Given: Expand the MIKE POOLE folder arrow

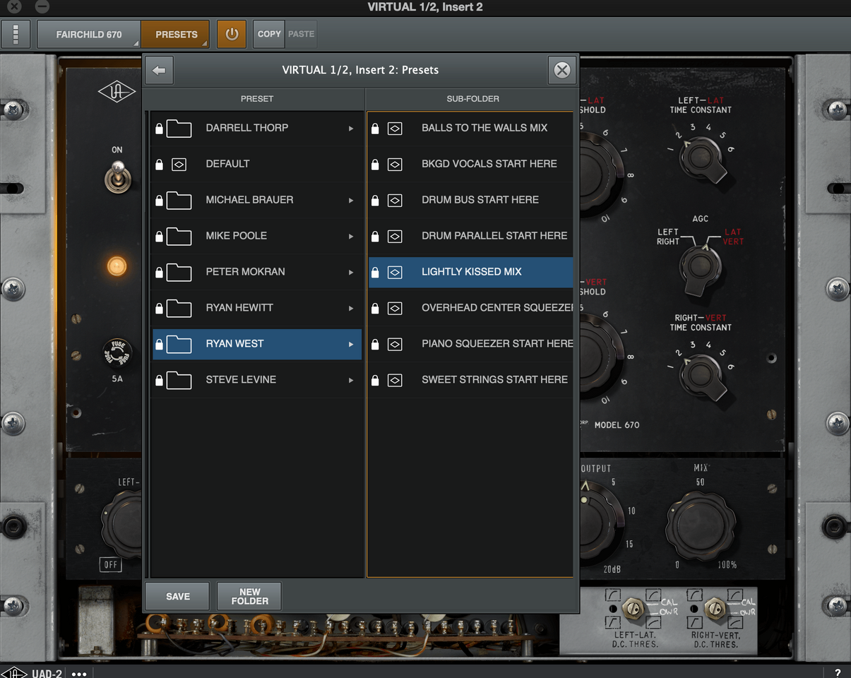Looking at the screenshot, I should coord(351,237).
